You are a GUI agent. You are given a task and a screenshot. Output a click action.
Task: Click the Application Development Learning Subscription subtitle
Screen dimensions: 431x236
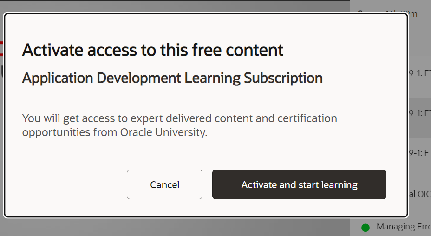coord(172,78)
